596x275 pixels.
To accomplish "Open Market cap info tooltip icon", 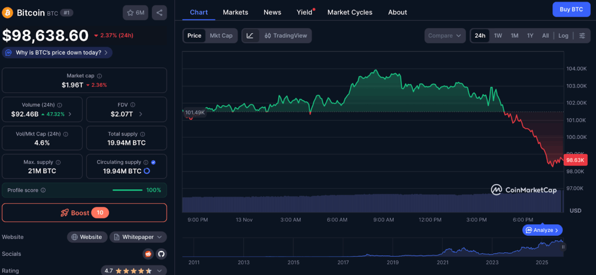I will pyautogui.click(x=99, y=76).
